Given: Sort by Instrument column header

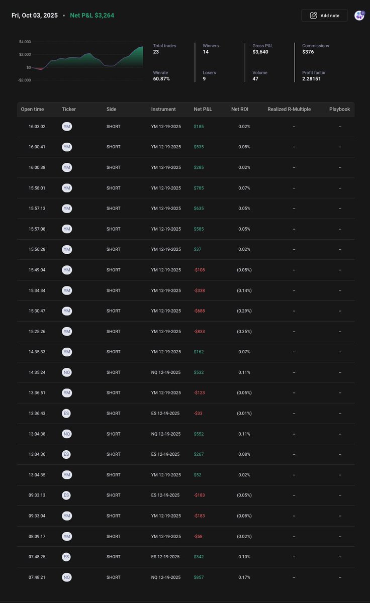Looking at the screenshot, I should (x=163, y=109).
